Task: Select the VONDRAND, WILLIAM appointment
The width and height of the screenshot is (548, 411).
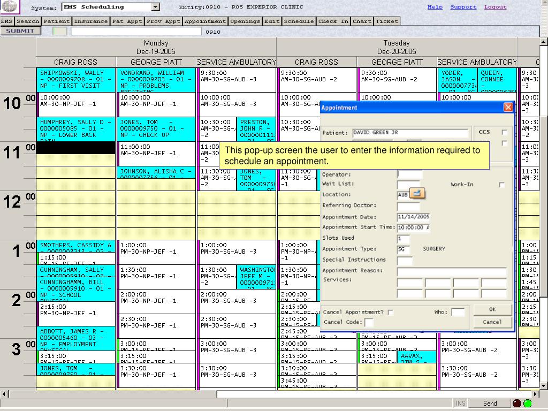Action: coord(156,80)
